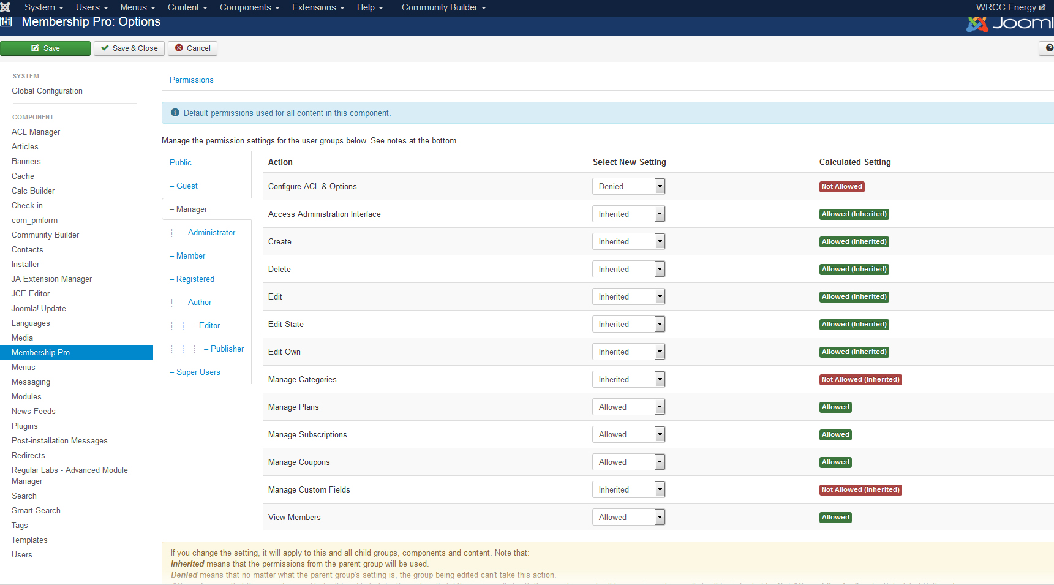Select the Registered user group
This screenshot has height=585, width=1054.
[192, 279]
